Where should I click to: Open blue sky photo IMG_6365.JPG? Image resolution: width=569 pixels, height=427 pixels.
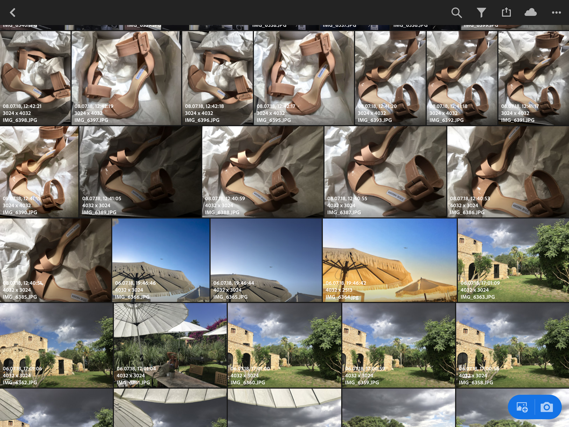pos(266,260)
